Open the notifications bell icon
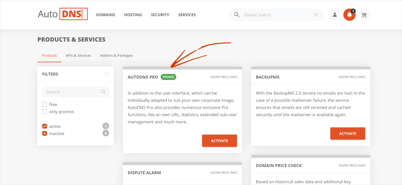This screenshot has width=402, height=185. pos(349,15)
